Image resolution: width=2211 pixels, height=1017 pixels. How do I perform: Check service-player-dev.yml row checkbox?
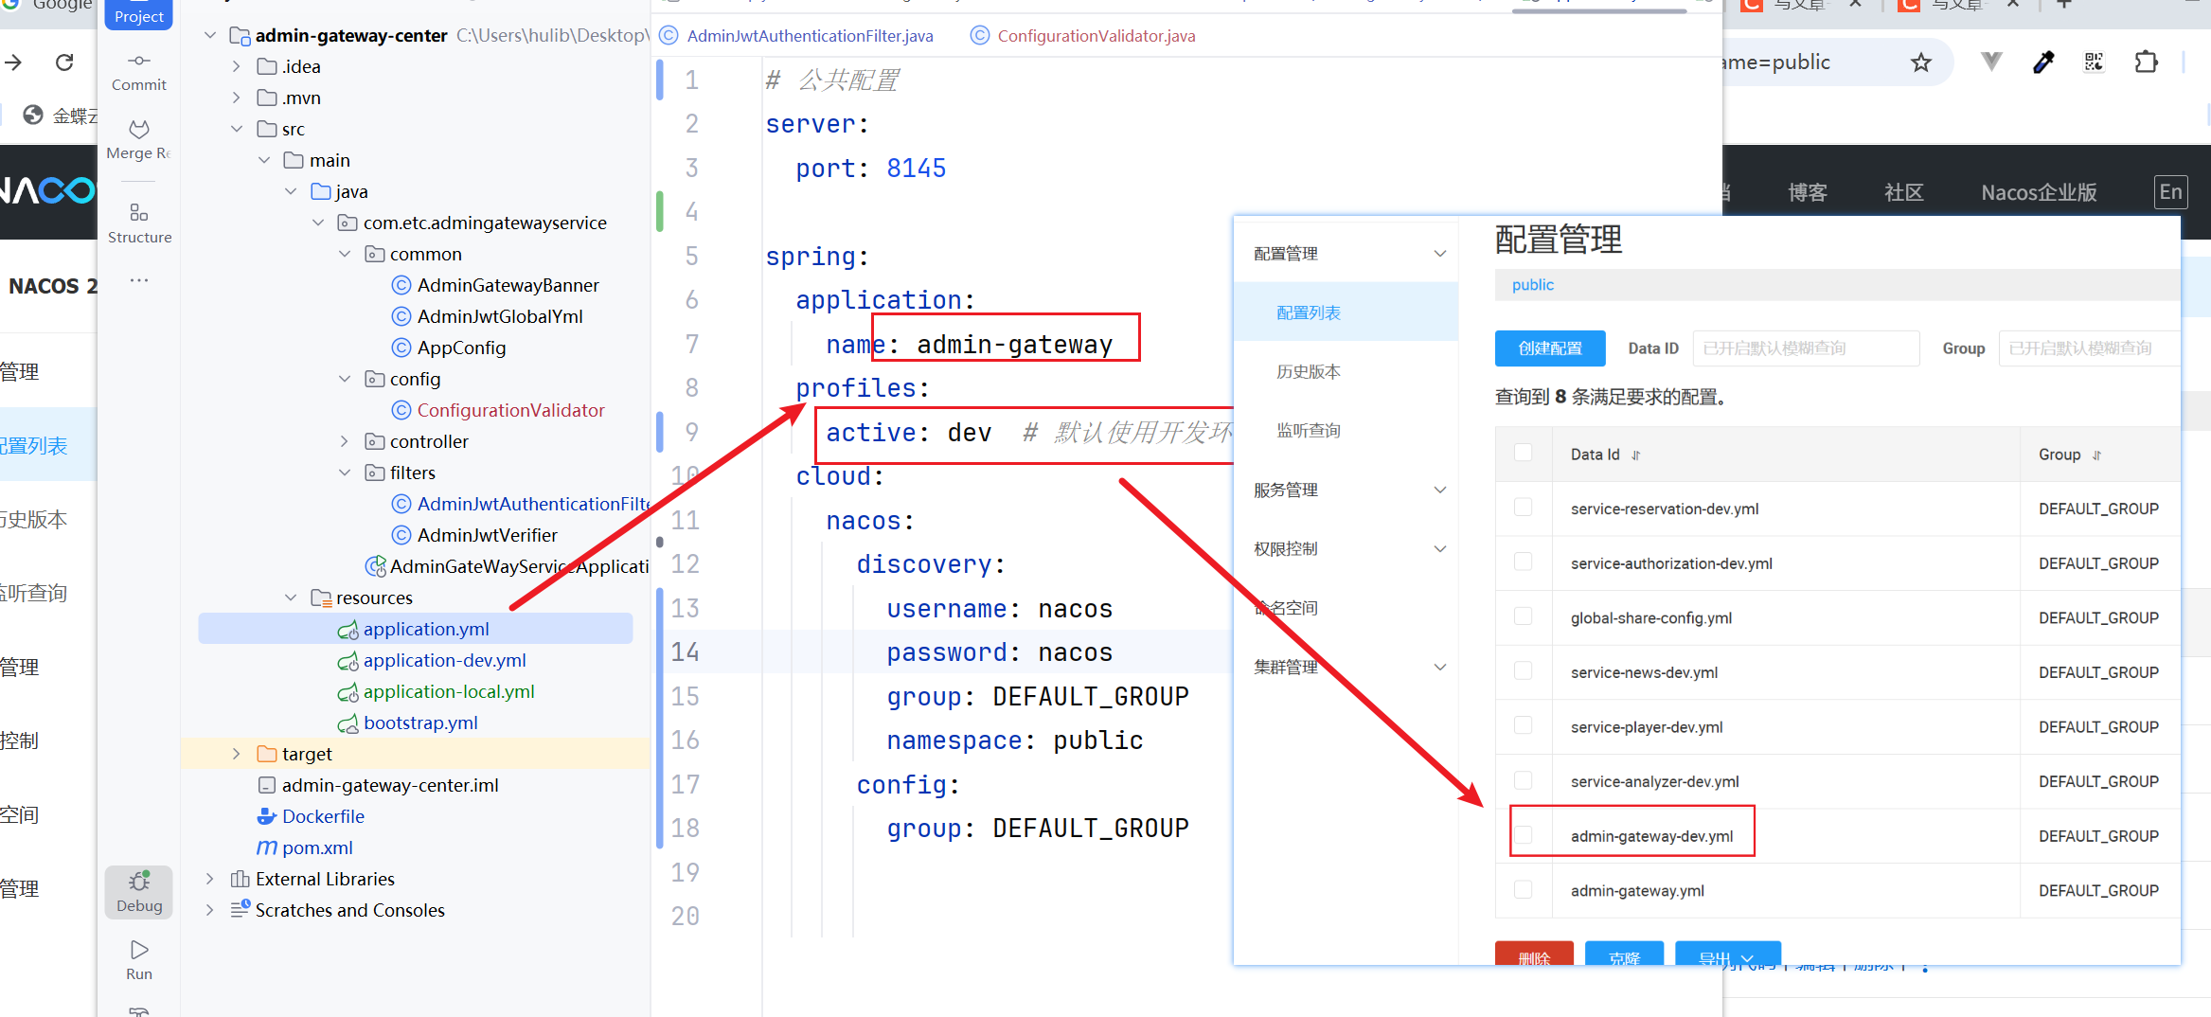(x=1523, y=725)
